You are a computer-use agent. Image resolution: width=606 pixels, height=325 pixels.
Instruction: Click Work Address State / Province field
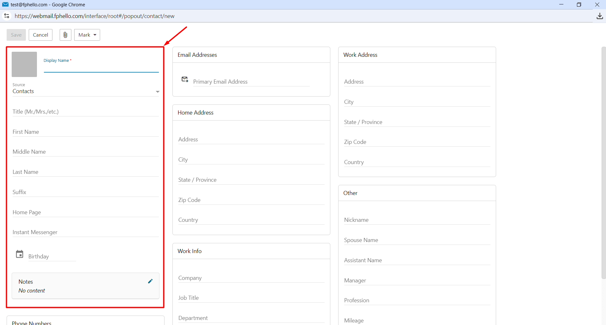click(417, 122)
